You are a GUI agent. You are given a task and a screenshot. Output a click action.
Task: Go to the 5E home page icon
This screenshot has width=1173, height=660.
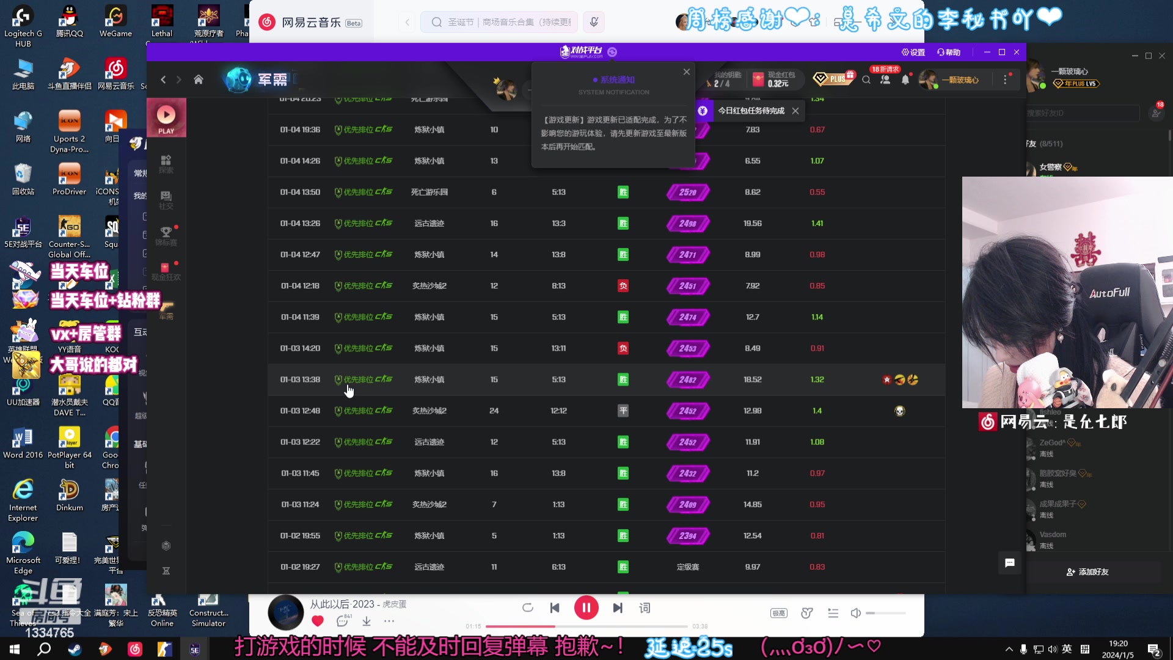[199, 79]
